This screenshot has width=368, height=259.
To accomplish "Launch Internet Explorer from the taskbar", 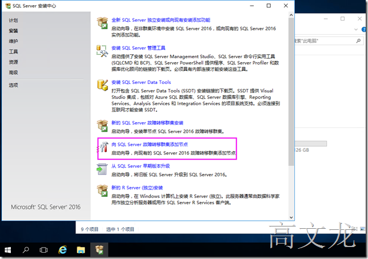I will 62,250.
